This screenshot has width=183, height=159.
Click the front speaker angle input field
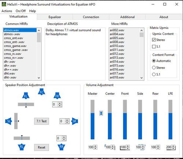(x=55, y=104)
